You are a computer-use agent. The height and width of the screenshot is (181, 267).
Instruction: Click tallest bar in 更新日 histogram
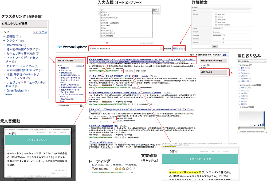(x=264, y=119)
